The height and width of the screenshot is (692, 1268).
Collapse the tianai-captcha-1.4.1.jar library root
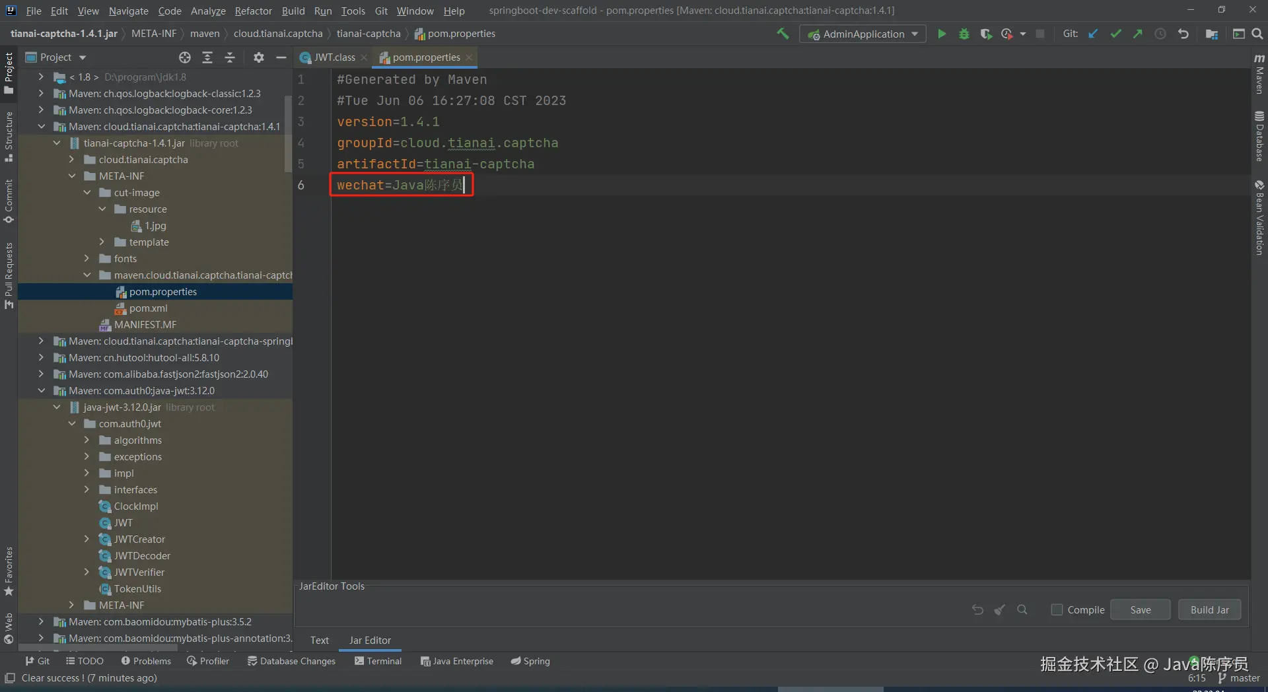point(57,143)
